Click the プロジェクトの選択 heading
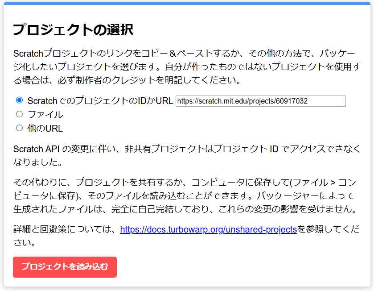The width and height of the screenshot is (374, 291). [x=73, y=30]
